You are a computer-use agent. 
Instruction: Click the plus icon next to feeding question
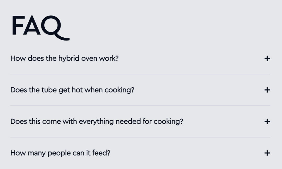coord(267,153)
